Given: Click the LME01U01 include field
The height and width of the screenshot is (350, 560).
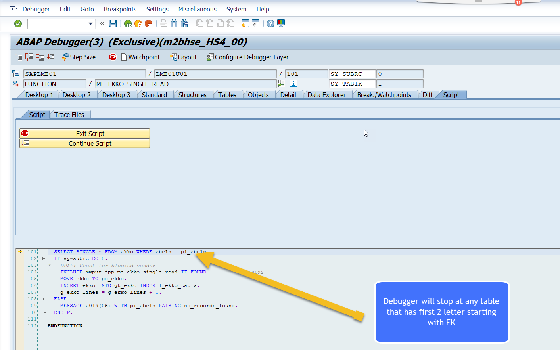Looking at the screenshot, I should (x=215, y=74).
